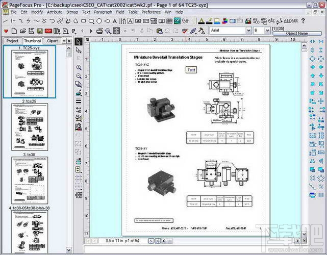Open the P page options dropdown

[74, 31]
